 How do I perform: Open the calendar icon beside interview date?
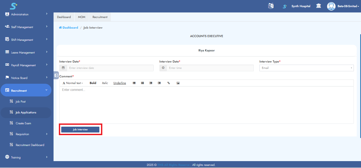click(63, 68)
